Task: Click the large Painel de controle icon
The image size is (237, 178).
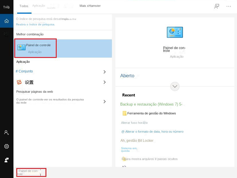Action: pos(175,32)
